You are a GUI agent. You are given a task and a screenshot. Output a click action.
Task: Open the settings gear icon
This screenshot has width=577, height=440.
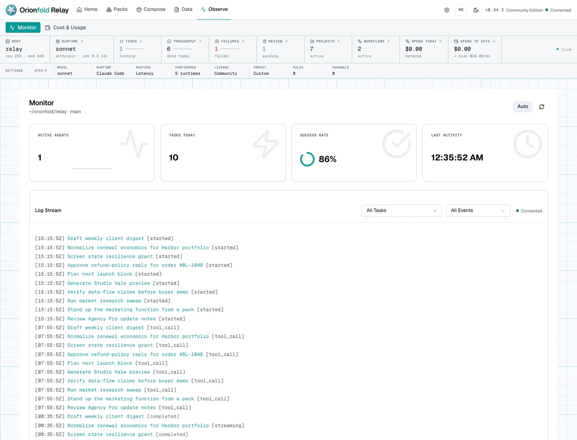(x=447, y=10)
